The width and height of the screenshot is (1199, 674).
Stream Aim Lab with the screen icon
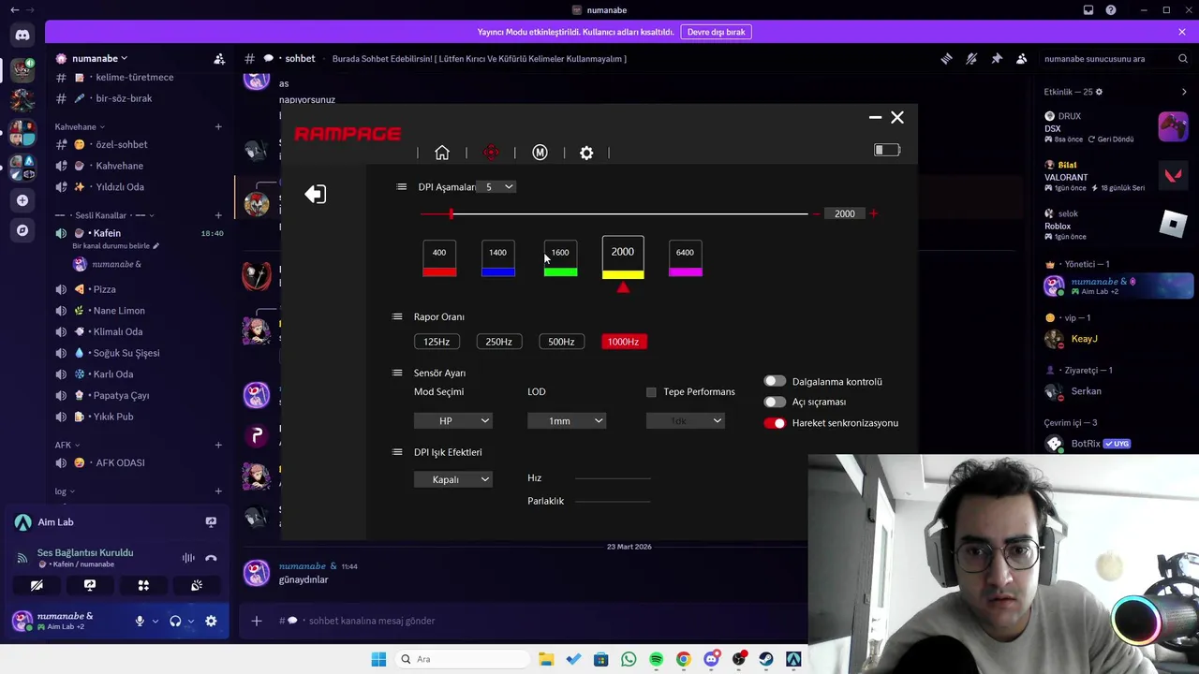point(211,522)
